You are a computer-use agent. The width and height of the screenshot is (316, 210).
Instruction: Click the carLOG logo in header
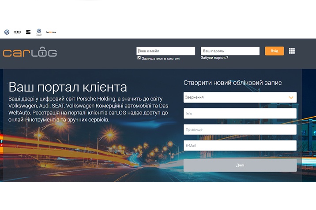click(x=30, y=52)
